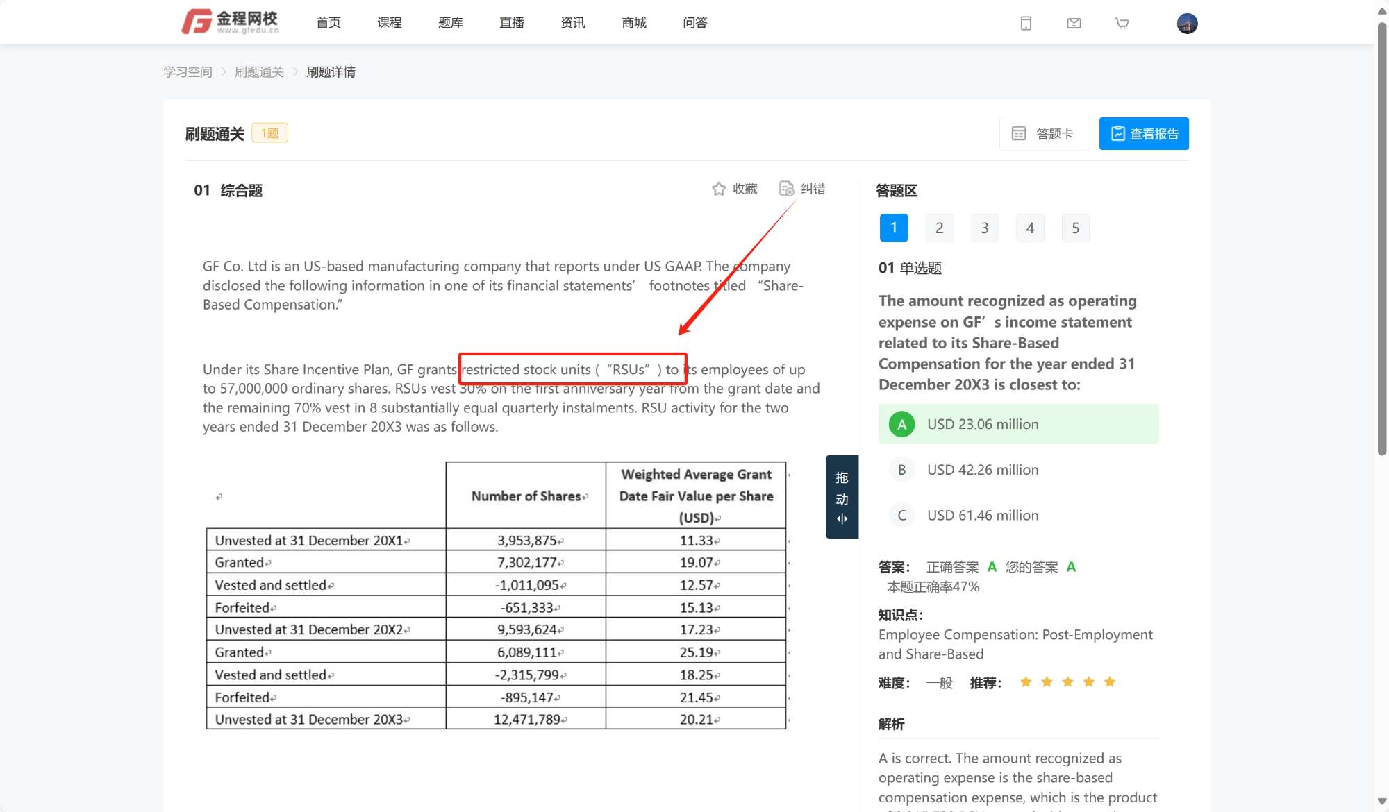Click the user avatar picture

click(1187, 24)
